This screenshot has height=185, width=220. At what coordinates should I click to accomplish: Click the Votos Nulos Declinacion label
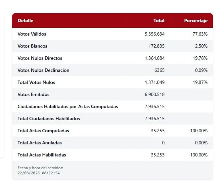click(44, 70)
